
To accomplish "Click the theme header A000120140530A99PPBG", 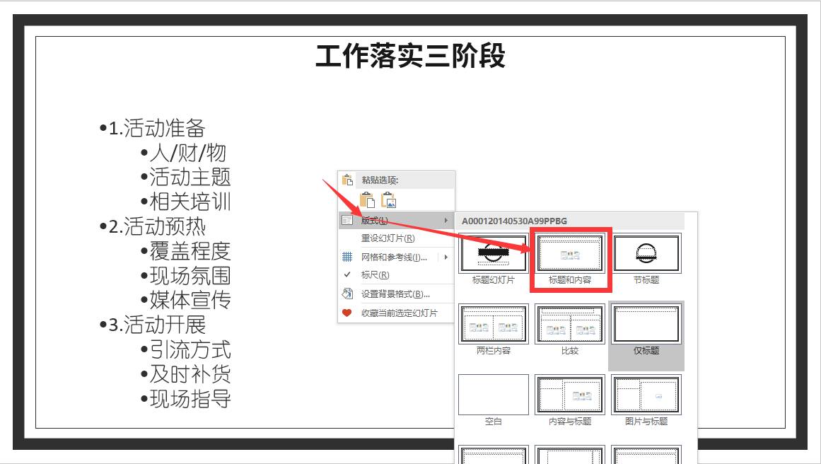I will click(x=514, y=221).
